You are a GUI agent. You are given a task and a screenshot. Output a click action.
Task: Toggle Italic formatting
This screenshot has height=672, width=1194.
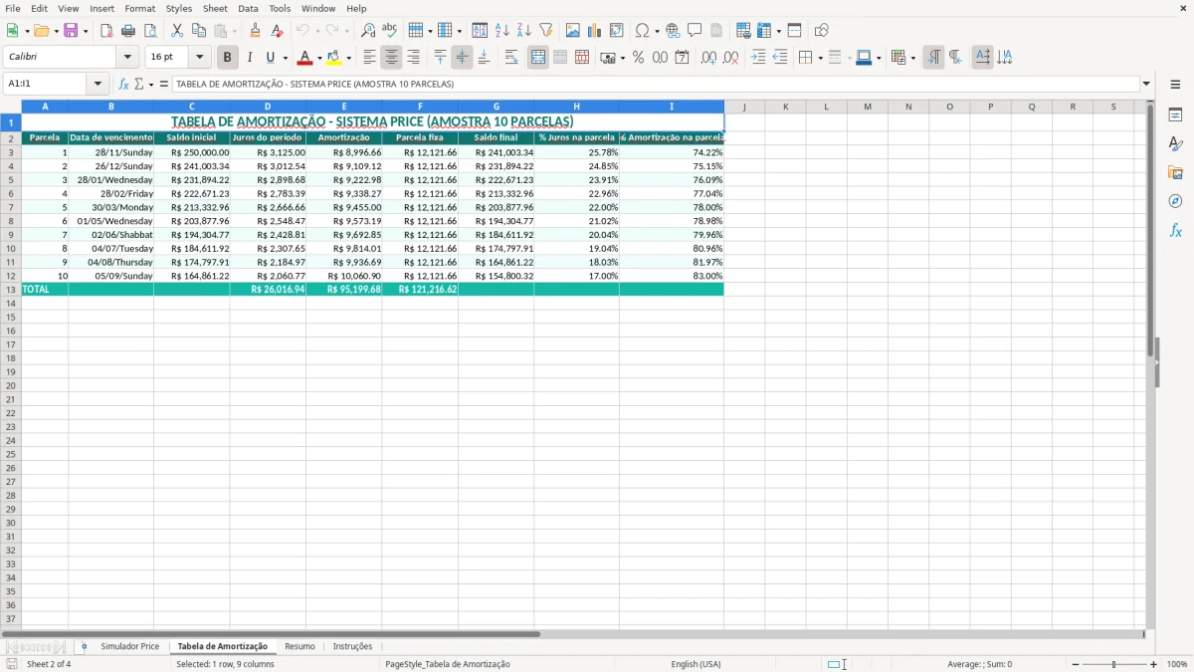(249, 58)
